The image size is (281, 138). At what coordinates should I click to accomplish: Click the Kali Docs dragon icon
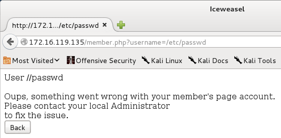192,60
